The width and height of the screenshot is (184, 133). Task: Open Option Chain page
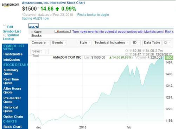(x=13, y=117)
